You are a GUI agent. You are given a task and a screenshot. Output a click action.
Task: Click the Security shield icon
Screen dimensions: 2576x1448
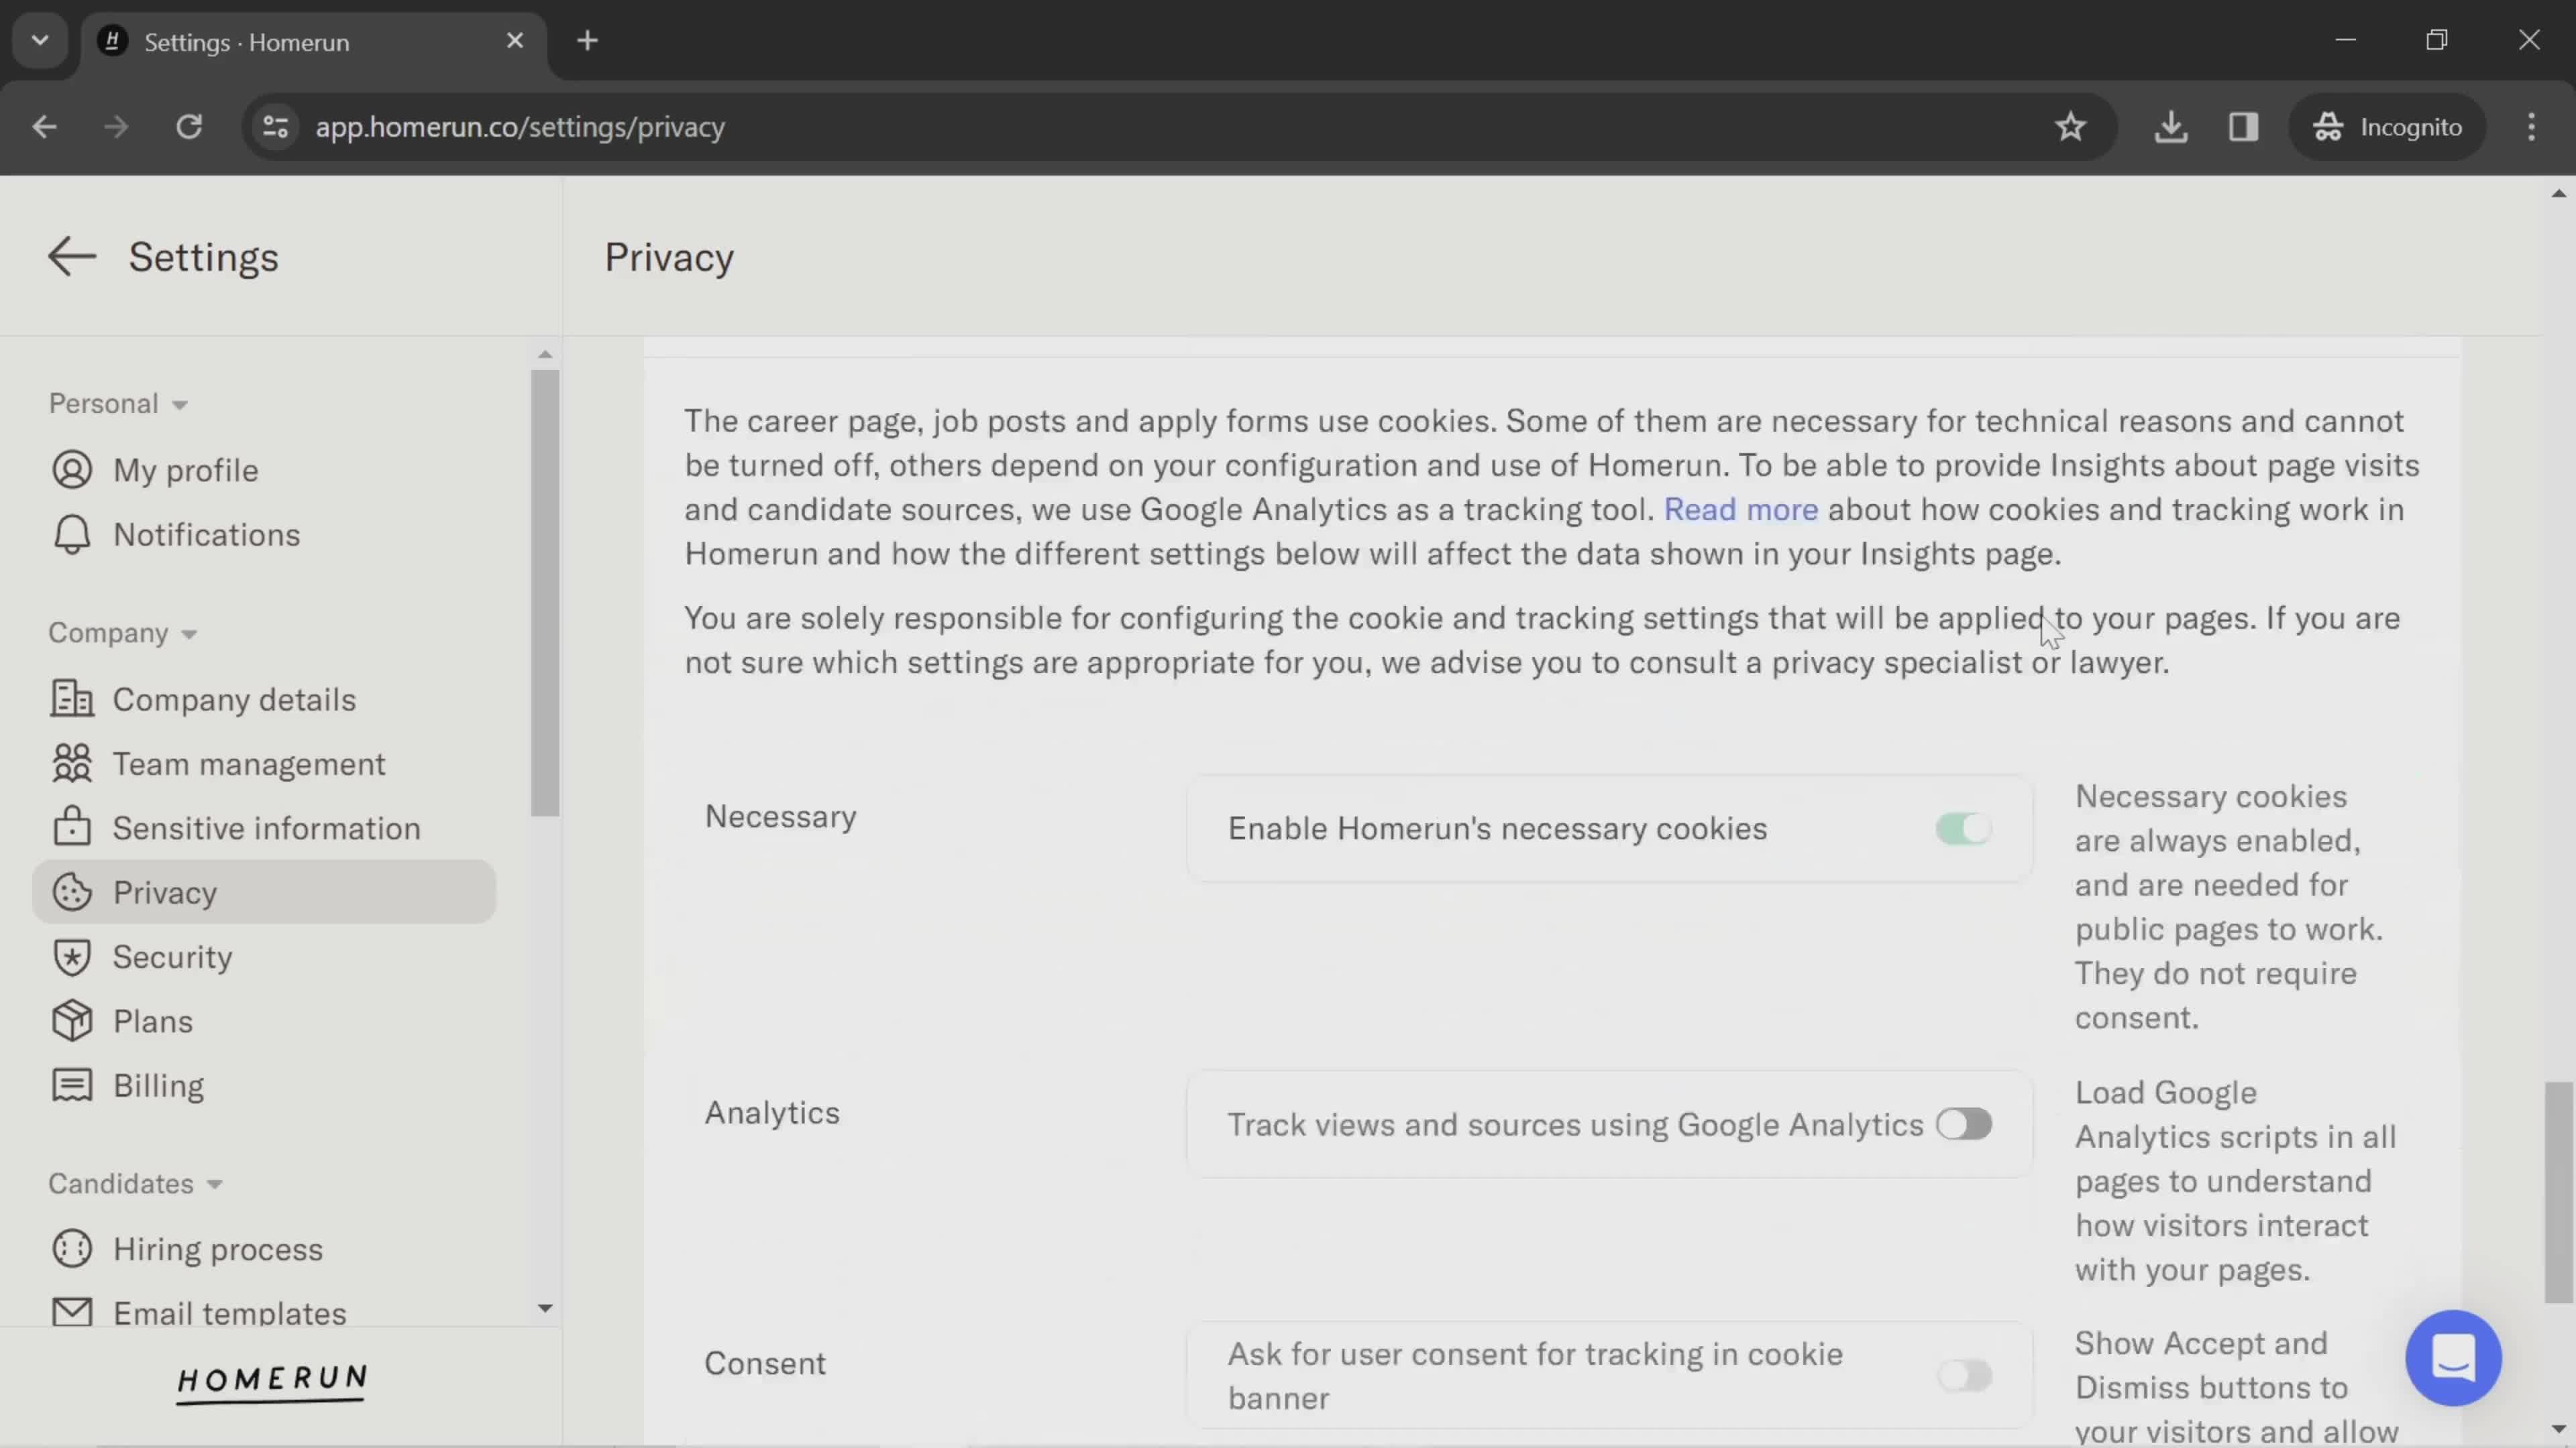click(72, 957)
